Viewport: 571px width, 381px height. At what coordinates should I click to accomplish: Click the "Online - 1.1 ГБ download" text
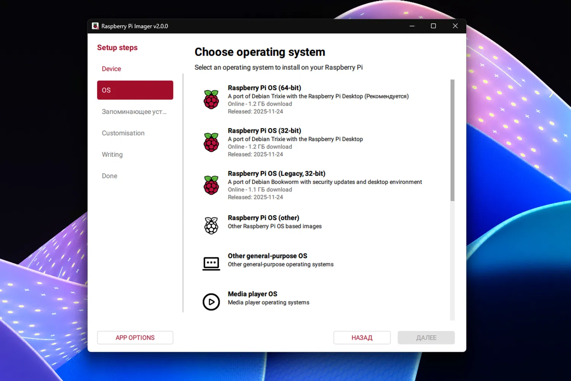(x=260, y=190)
